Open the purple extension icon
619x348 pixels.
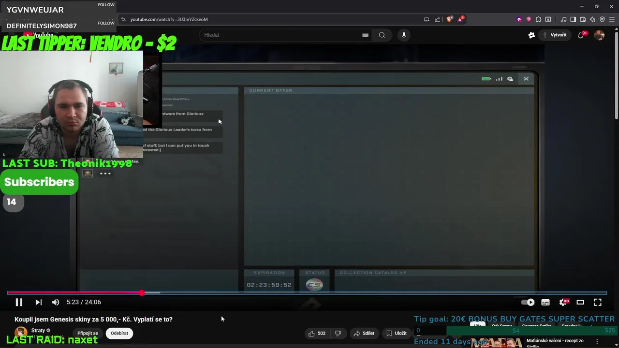click(519, 19)
